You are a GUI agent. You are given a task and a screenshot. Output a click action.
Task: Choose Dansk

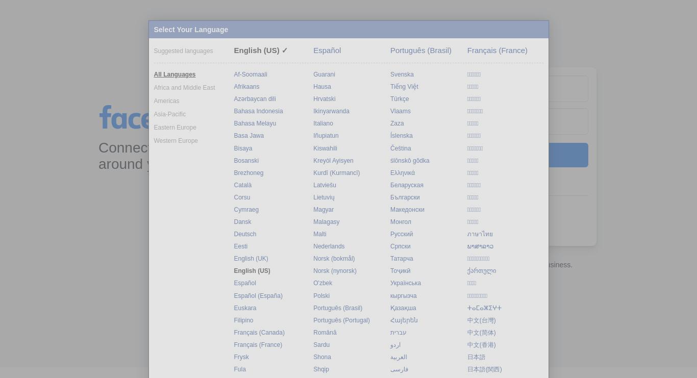click(242, 222)
